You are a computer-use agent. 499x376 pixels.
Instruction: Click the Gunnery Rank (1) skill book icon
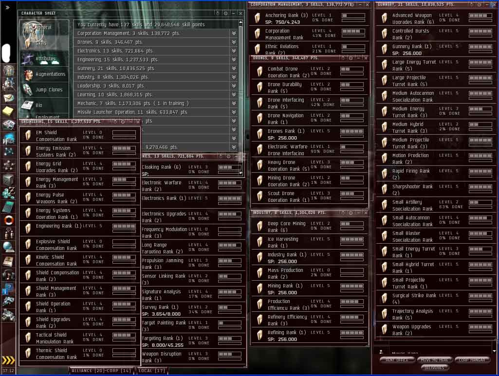(385, 49)
